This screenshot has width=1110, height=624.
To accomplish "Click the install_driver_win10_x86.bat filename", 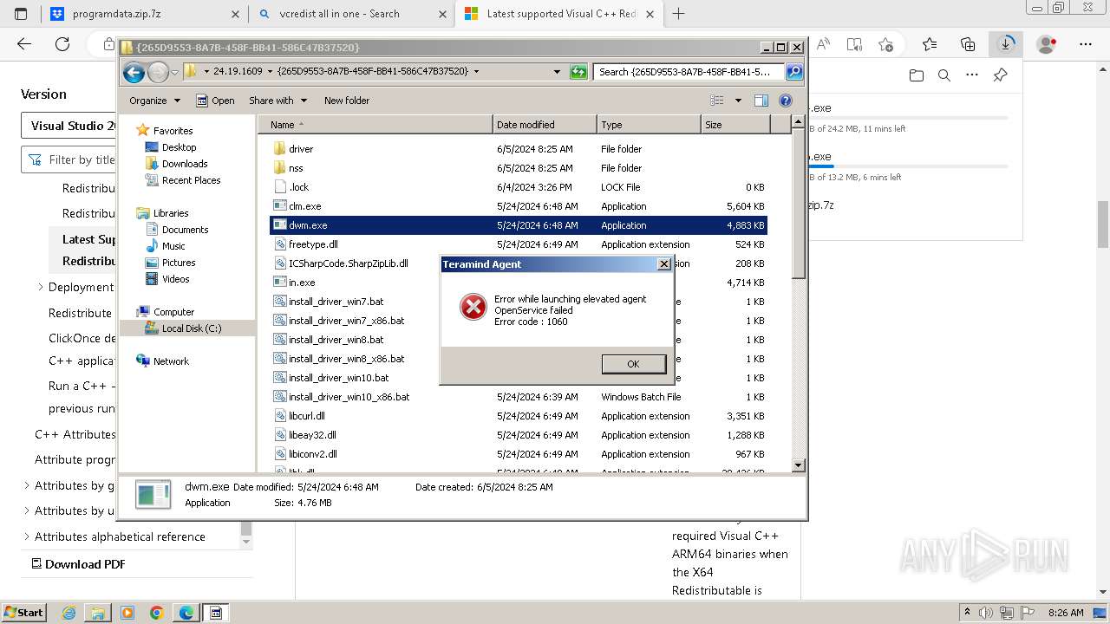I will (349, 397).
